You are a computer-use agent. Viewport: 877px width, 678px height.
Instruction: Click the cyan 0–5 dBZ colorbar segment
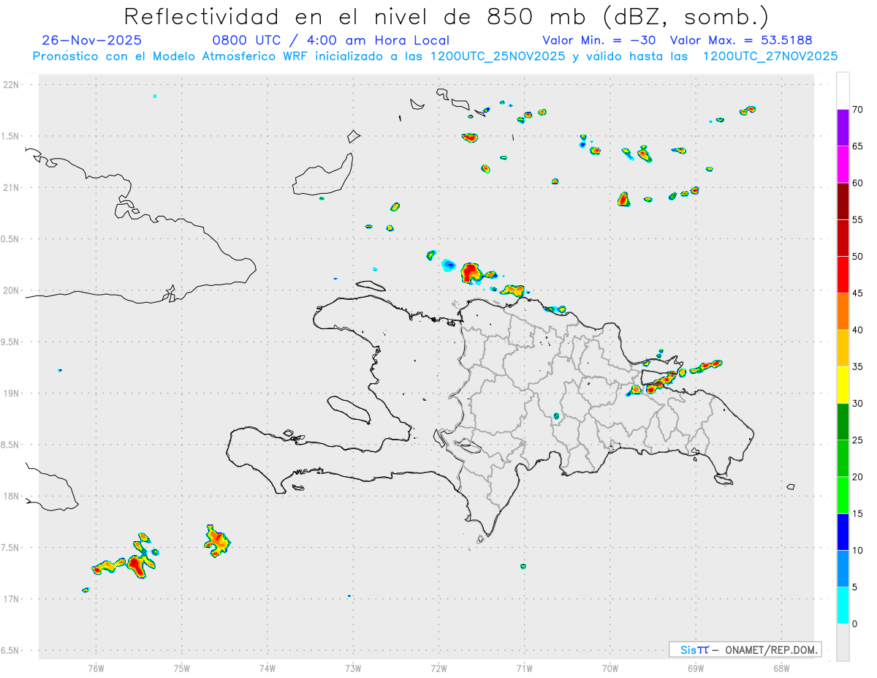[x=843, y=606]
